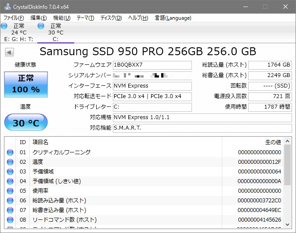Click the standard field NVM Express 1.0/1.1
The height and width of the screenshot is (233, 296).
(x=202, y=118)
